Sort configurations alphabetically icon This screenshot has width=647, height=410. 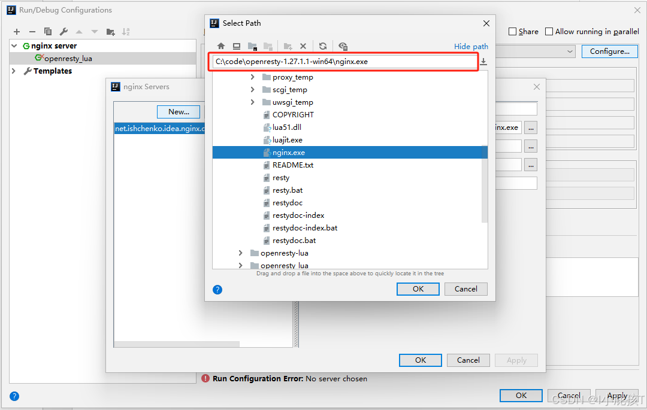pos(126,32)
